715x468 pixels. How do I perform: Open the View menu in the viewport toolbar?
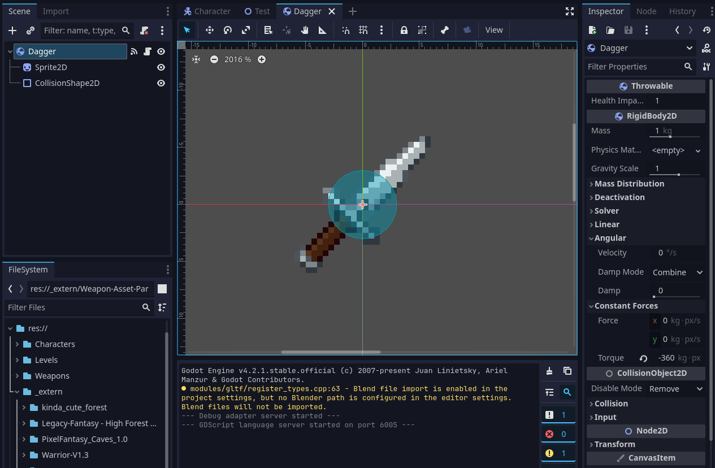click(x=493, y=30)
